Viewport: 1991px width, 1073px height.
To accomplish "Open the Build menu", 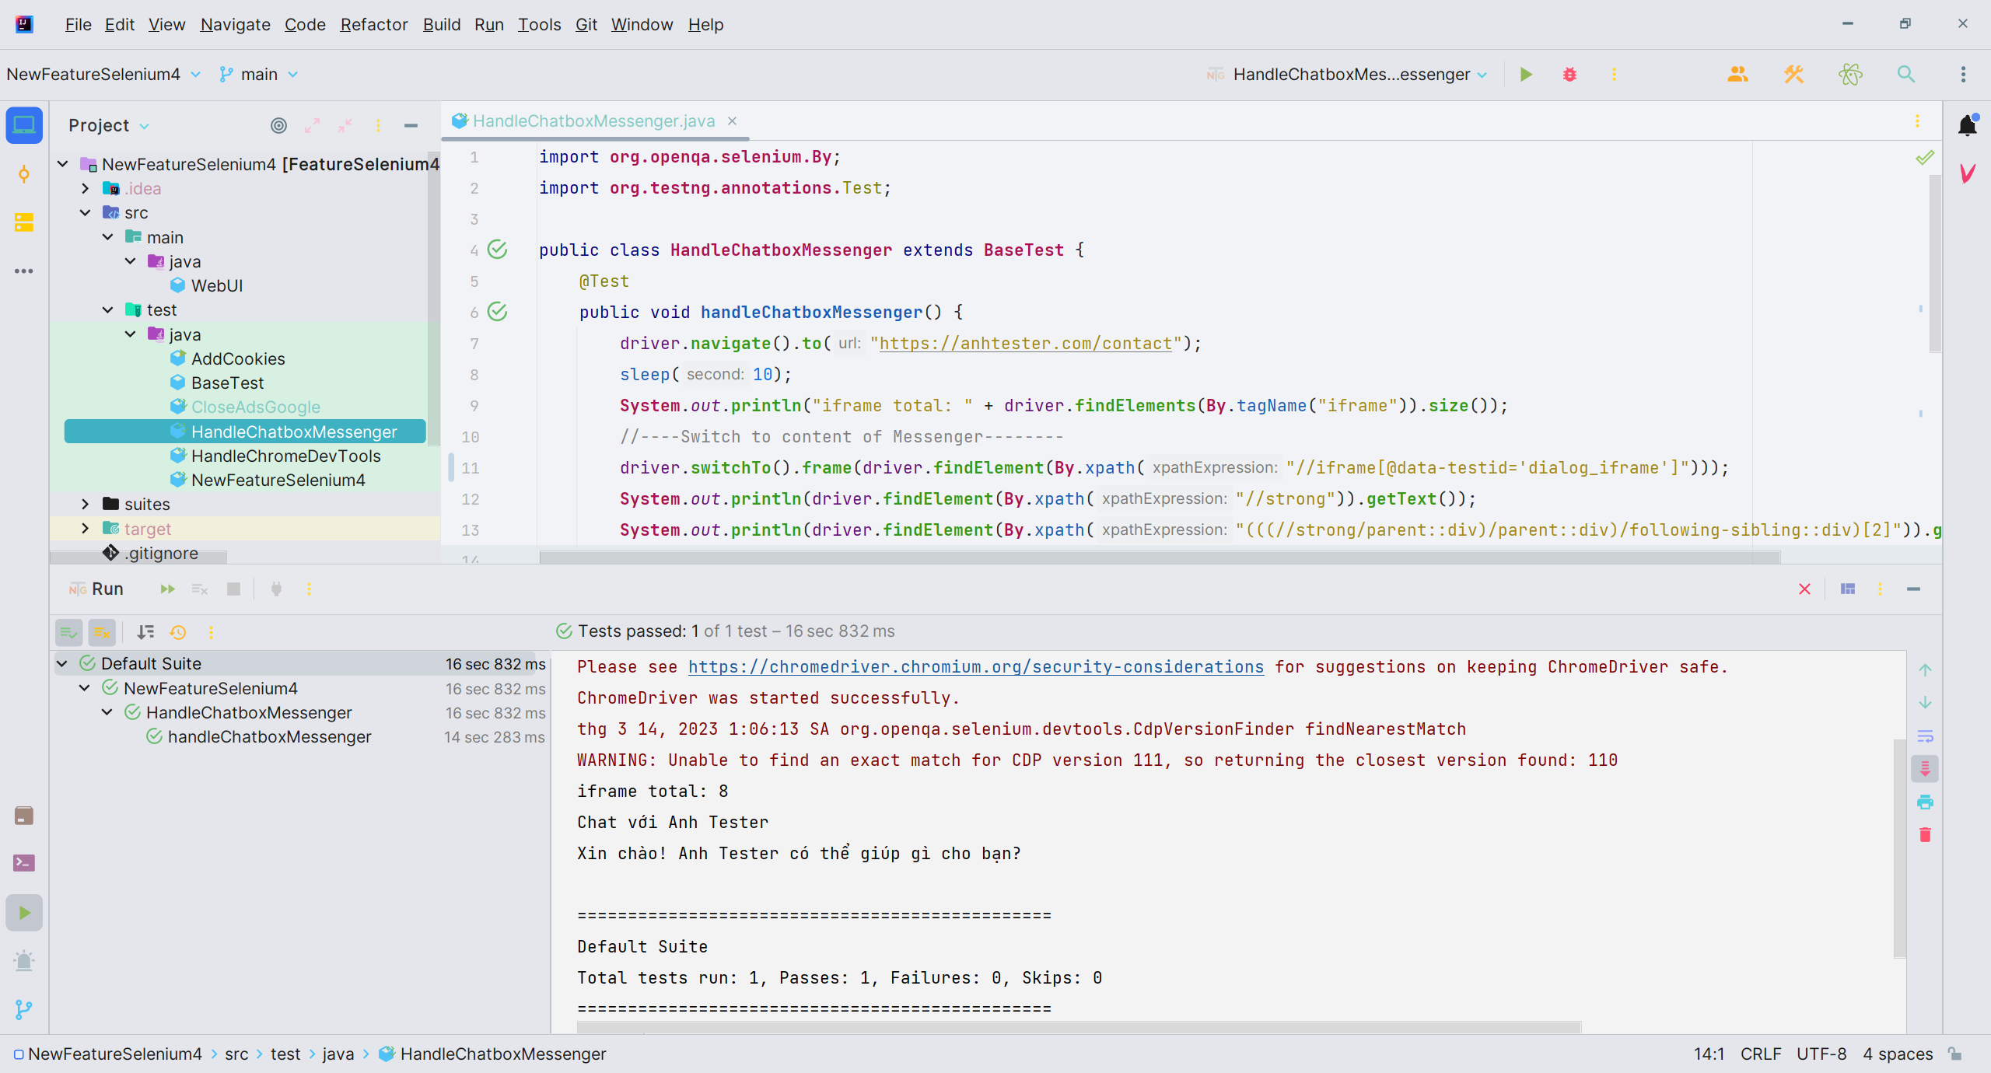I will coord(441,24).
